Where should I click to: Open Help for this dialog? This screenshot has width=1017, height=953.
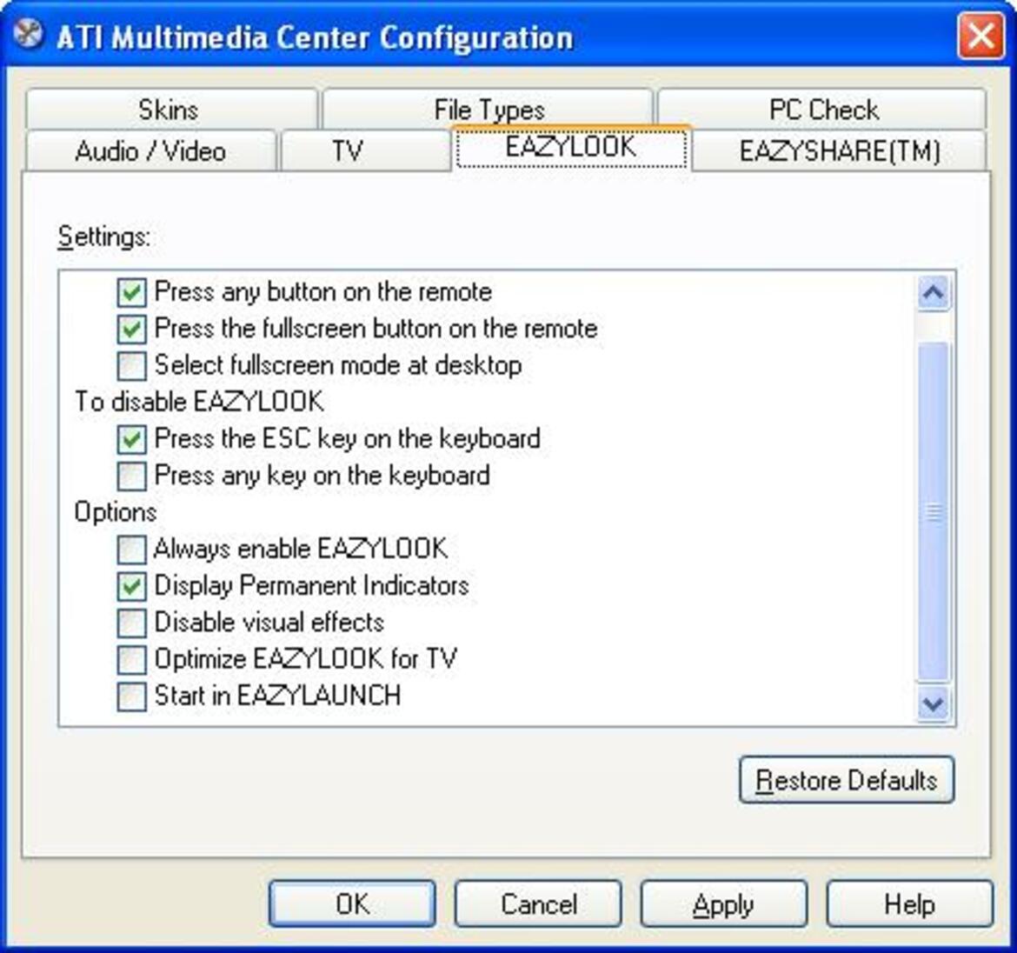(909, 903)
